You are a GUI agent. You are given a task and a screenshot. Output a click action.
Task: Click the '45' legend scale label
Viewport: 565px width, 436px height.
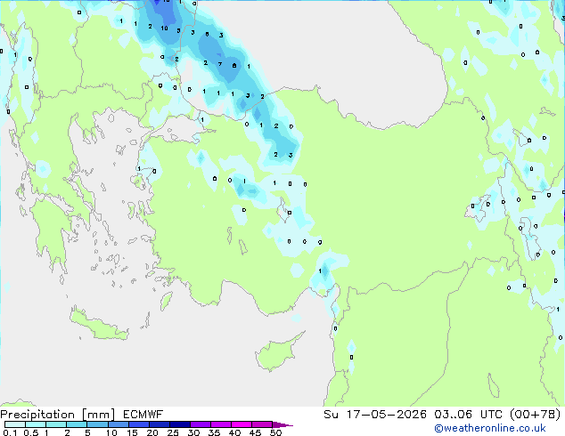pos(255,432)
